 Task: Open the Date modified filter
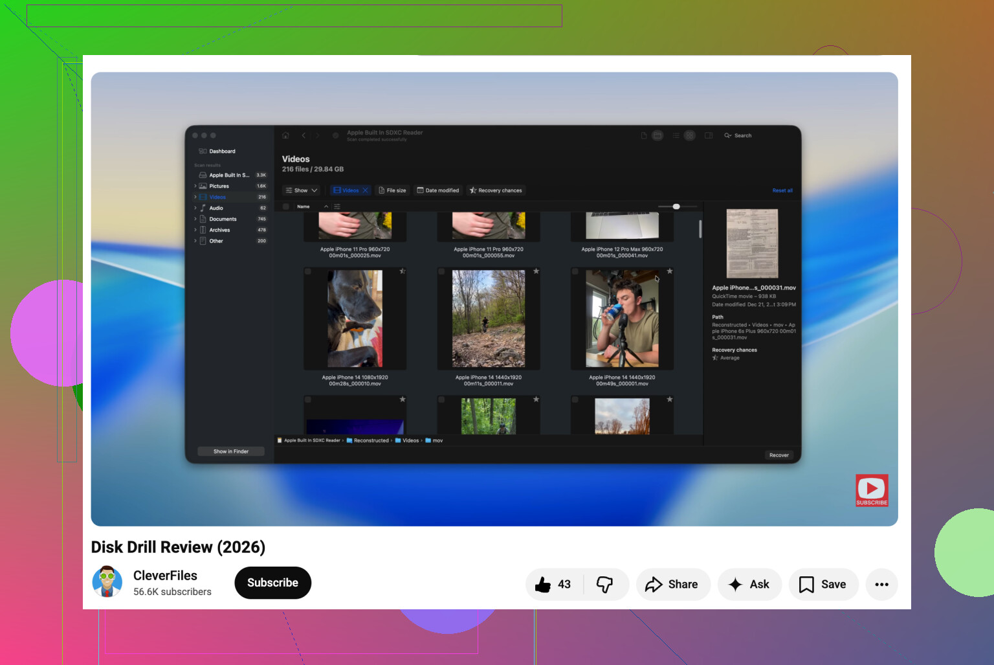[438, 190]
